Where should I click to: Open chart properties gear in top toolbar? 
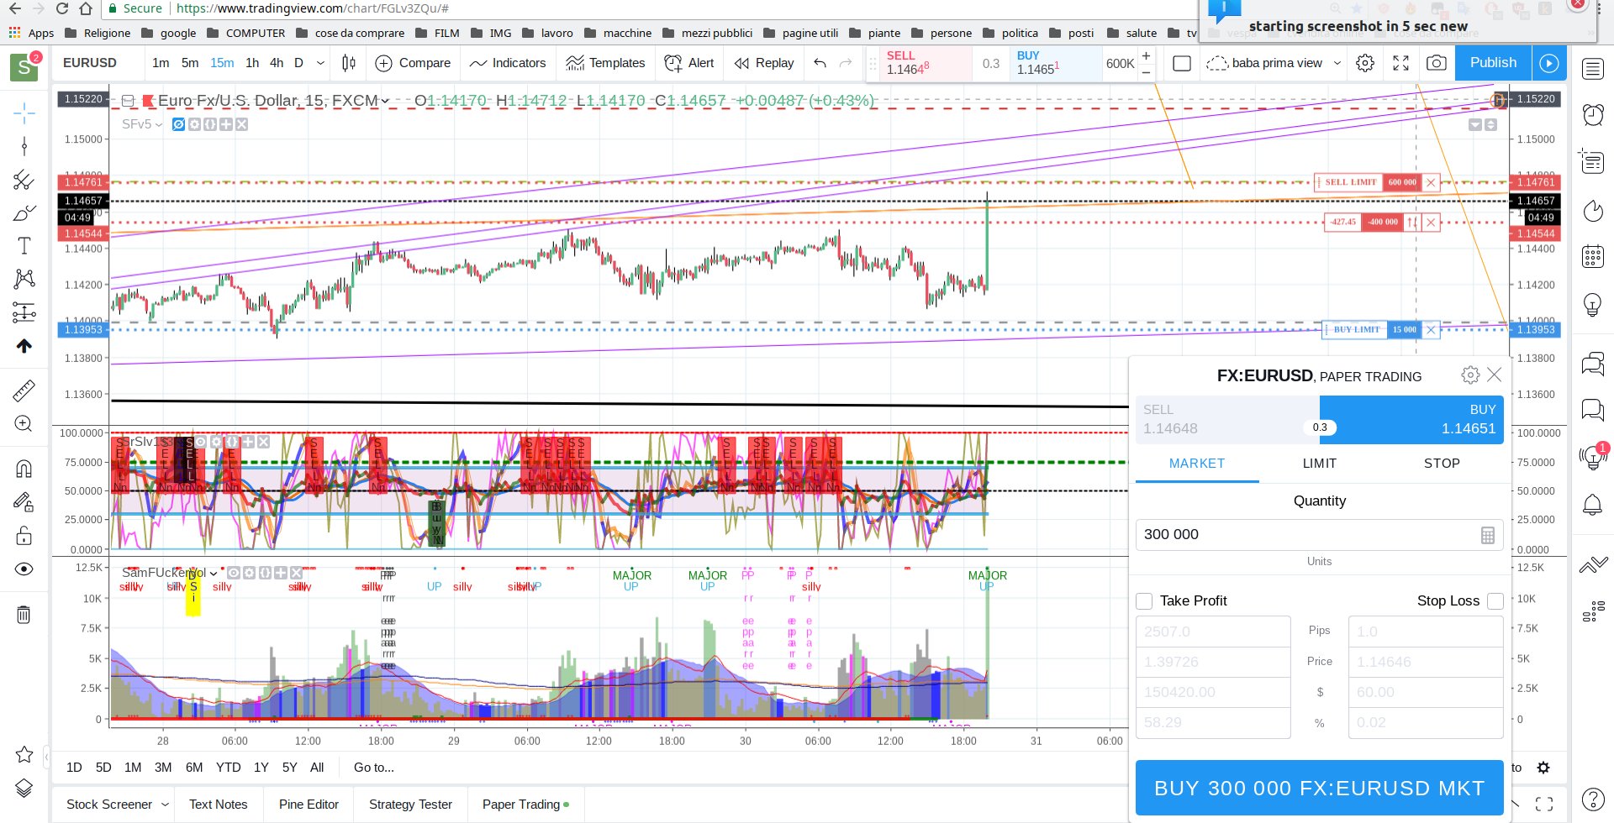(1365, 63)
